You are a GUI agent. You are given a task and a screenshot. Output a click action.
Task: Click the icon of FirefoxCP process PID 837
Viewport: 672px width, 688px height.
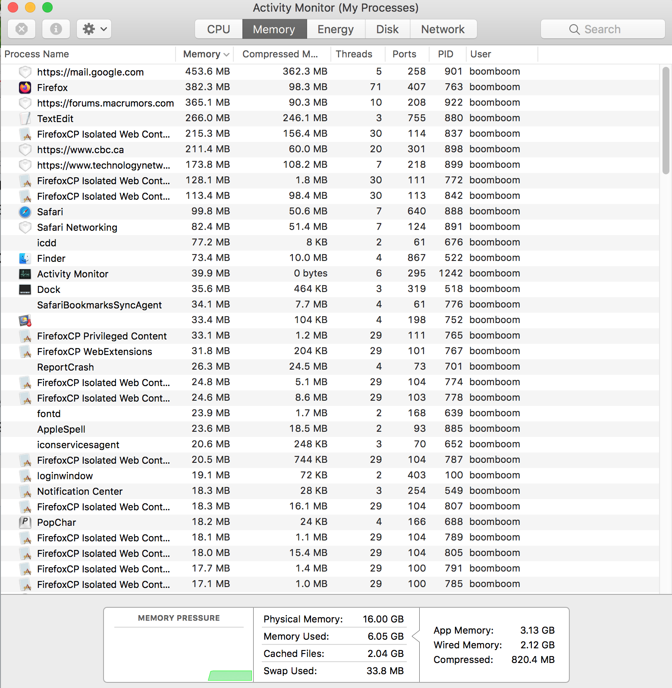coord(25,134)
